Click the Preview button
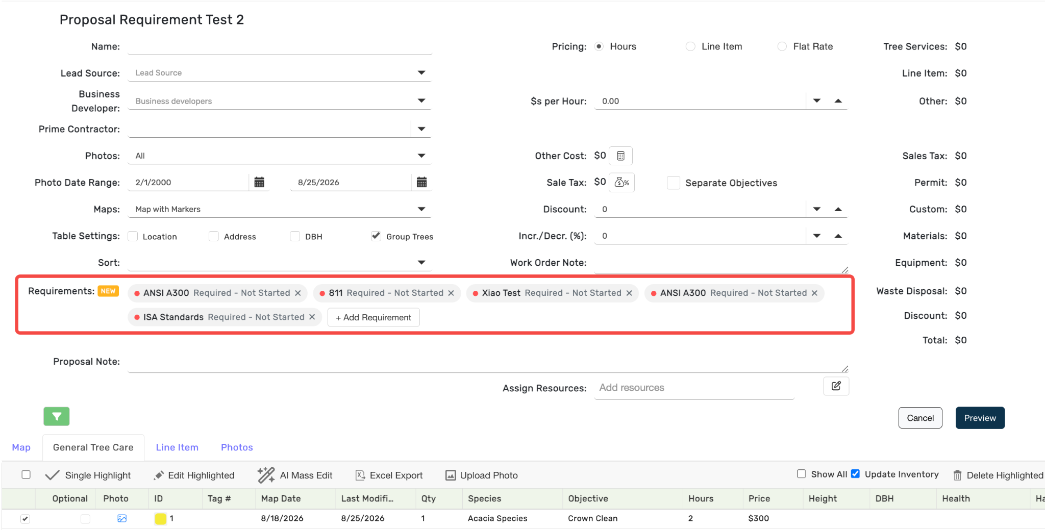 [x=980, y=418]
